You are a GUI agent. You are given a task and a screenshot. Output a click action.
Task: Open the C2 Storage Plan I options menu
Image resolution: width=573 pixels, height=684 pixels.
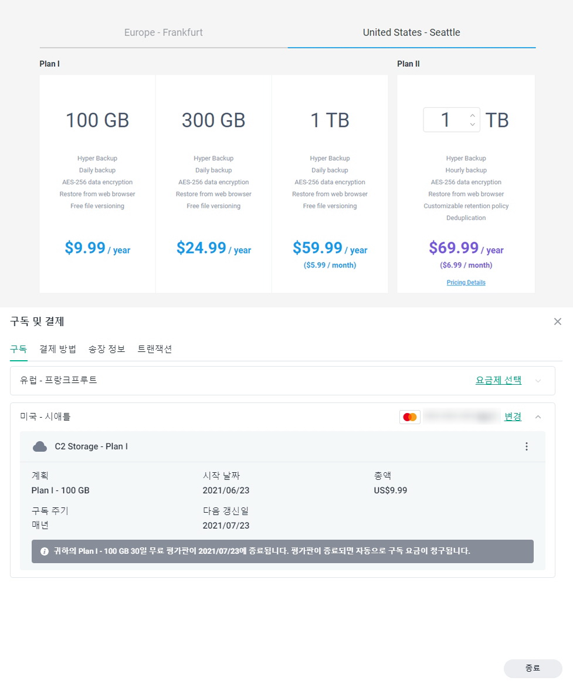pos(526,446)
